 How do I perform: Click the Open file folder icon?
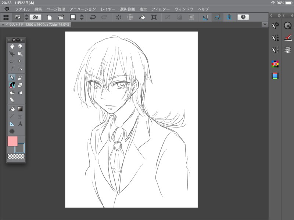(x=61, y=17)
